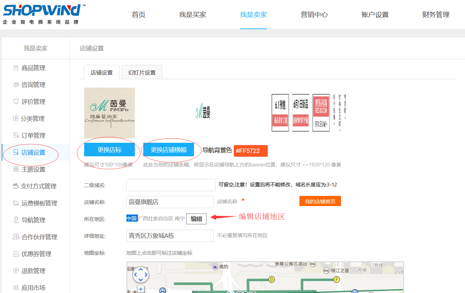Open 合作伙伴管理 via people icon
Viewport: 465px width, 293px height.
click(x=16, y=237)
